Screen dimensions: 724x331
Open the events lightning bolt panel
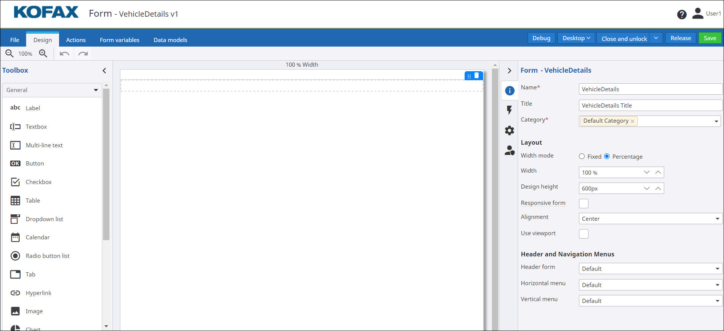(509, 110)
